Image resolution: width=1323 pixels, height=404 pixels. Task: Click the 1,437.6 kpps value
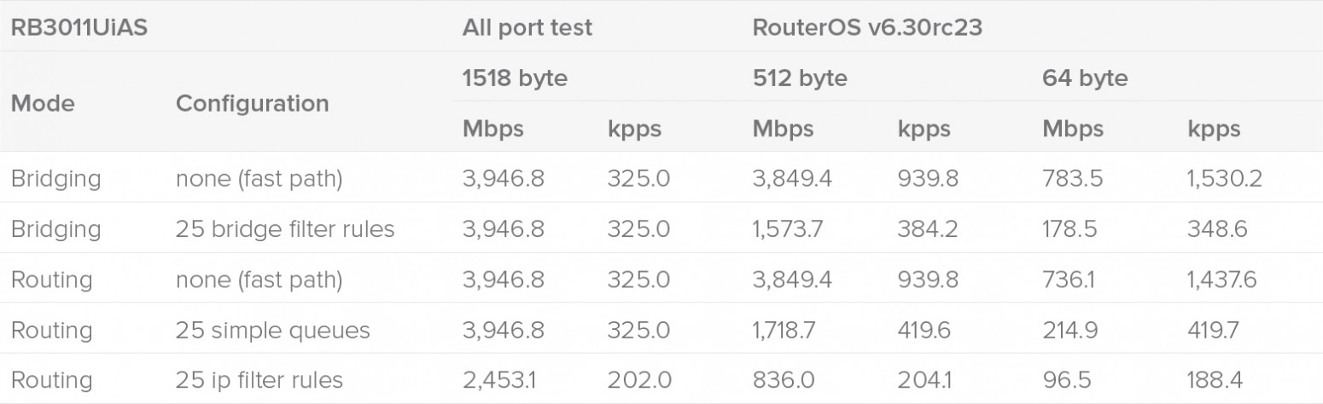point(1221,280)
